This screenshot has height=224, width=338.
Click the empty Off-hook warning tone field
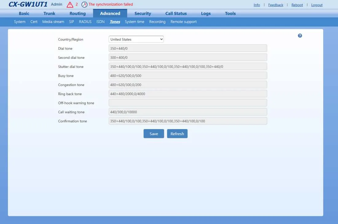pyautogui.click(x=188, y=103)
